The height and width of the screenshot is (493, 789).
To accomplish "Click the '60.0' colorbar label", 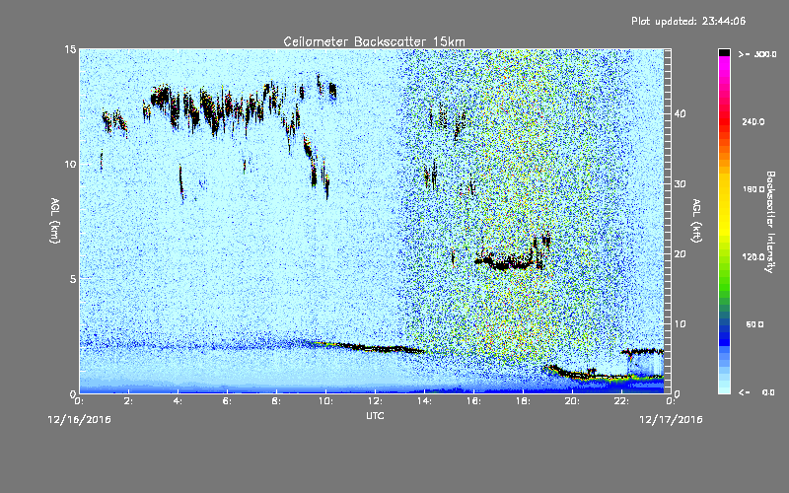I will 754,324.
